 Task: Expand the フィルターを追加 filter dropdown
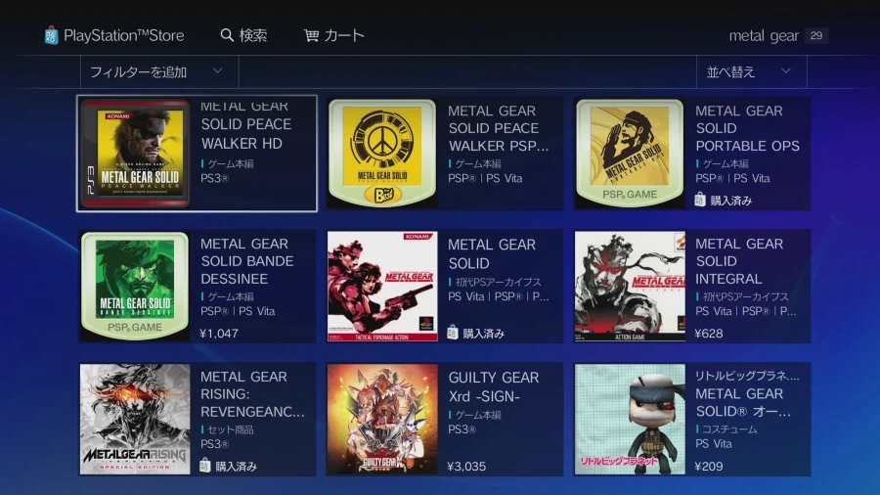click(x=159, y=71)
